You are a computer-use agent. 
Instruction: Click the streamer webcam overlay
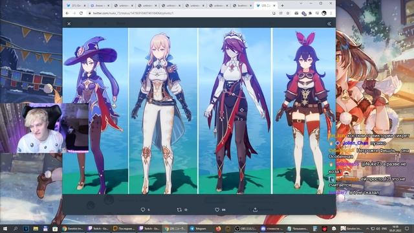[45, 128]
